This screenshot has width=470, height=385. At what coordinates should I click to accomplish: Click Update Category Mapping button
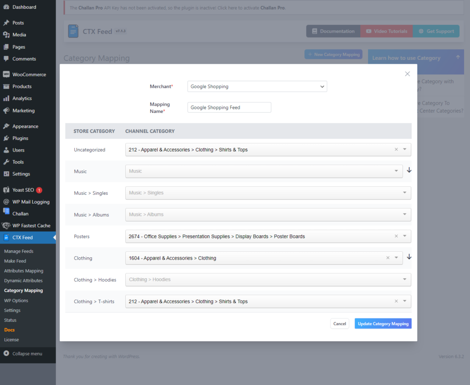(x=383, y=323)
